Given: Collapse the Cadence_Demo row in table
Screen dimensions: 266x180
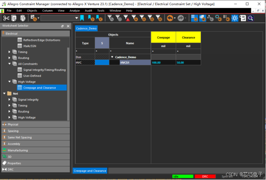Looking at the screenshot, I should [112, 57].
